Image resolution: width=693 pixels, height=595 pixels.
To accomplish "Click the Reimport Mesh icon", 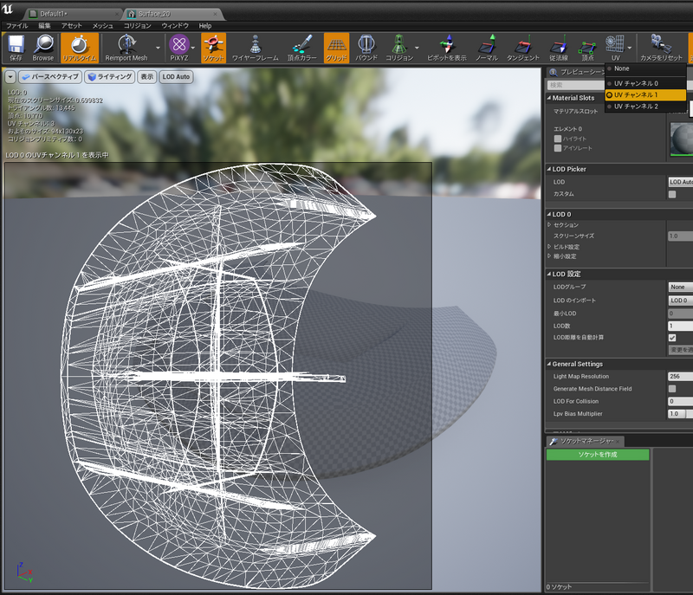I will [x=126, y=48].
